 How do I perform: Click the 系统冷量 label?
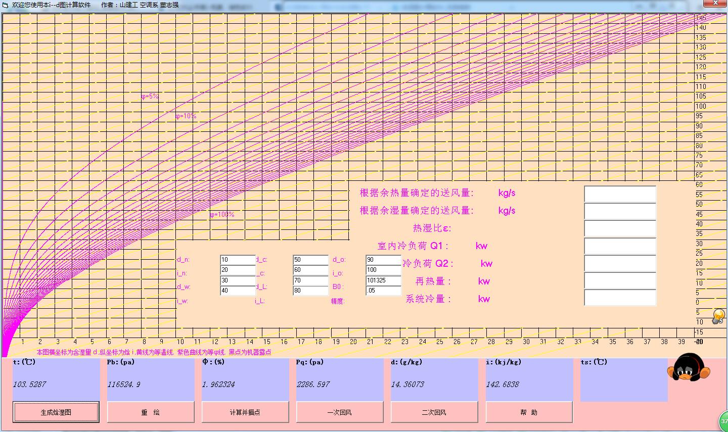[428, 299]
